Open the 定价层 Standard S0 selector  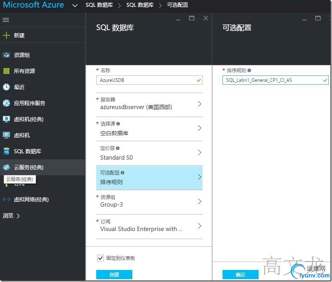[x=149, y=153]
